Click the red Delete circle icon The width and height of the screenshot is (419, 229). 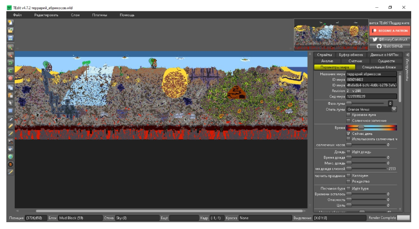click(10, 78)
